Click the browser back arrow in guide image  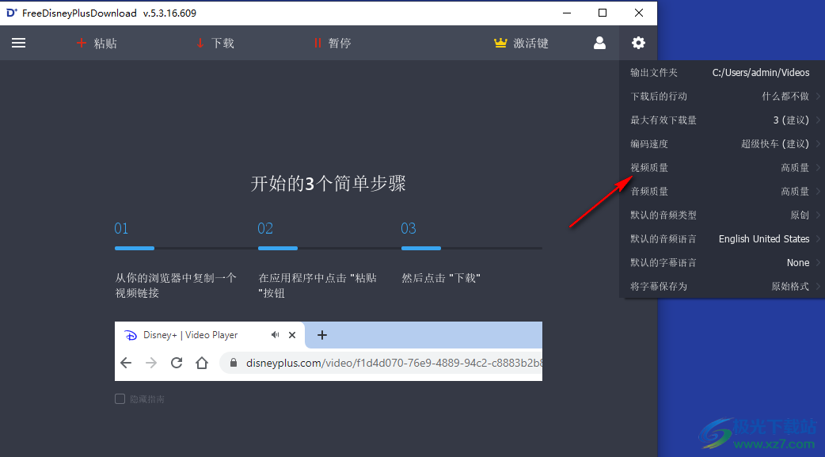(126, 363)
